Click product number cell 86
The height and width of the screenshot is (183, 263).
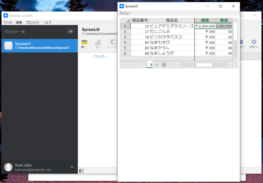click(140, 53)
